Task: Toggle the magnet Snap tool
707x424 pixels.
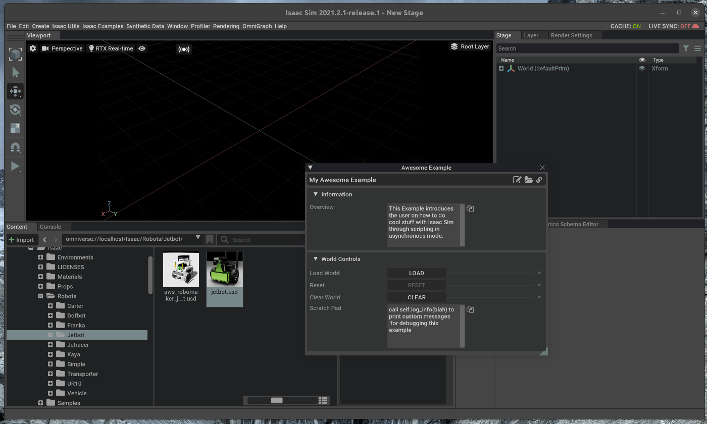Action: 15,147
